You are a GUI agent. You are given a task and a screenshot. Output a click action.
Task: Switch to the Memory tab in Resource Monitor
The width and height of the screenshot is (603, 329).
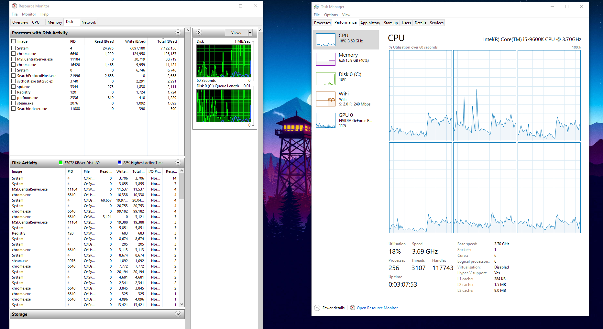(x=55, y=22)
